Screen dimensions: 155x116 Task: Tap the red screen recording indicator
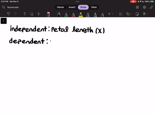133,2
